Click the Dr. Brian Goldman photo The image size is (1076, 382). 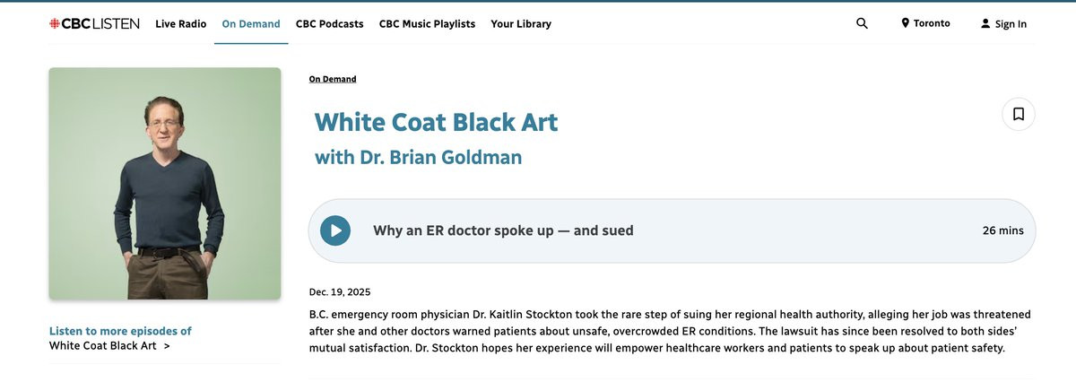165,183
